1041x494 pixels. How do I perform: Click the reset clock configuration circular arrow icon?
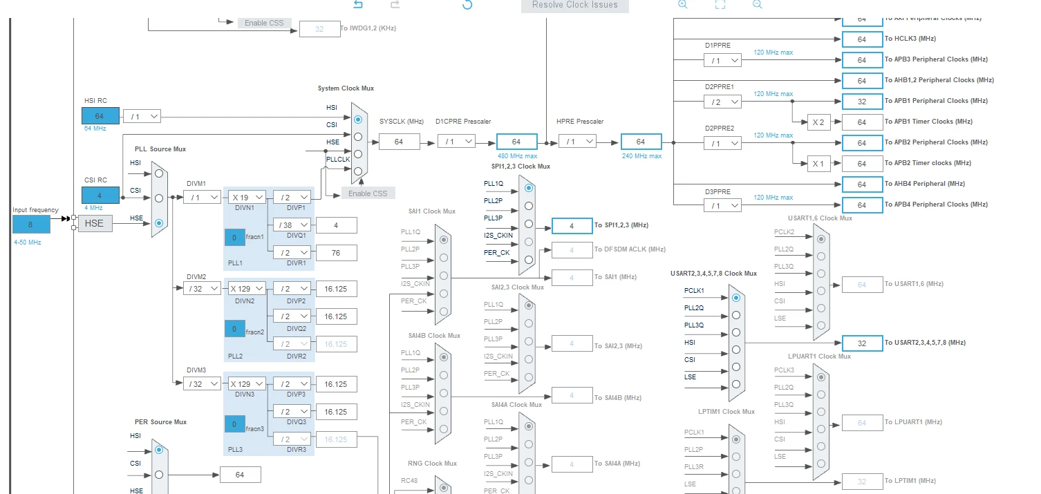pos(467,5)
